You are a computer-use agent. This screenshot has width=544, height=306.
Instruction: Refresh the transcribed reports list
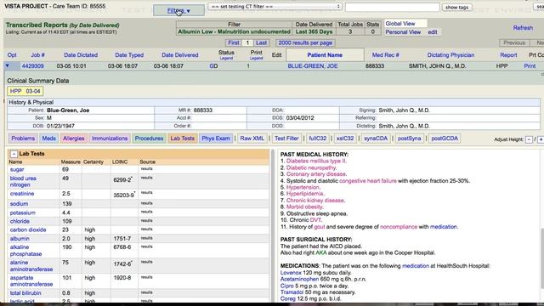coord(523,28)
